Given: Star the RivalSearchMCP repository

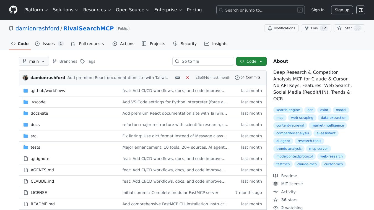Looking at the screenshot, I should click(349, 28).
